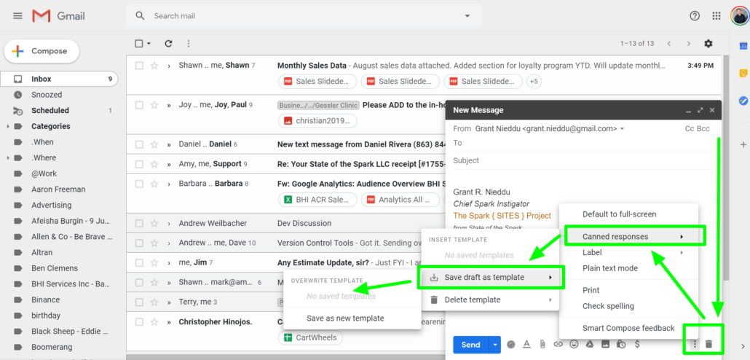Insert a link in the compose toolbar
Image resolution: width=750 pixels, height=360 pixels.
[558, 344]
